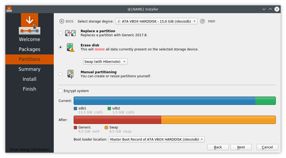The height and width of the screenshot is (158, 286).
Task: Open the storage device dropdown
Action: (x=156, y=21)
